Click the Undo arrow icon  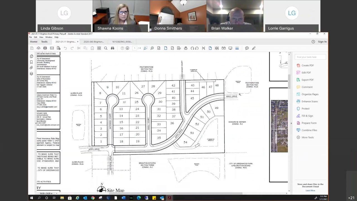65,48
